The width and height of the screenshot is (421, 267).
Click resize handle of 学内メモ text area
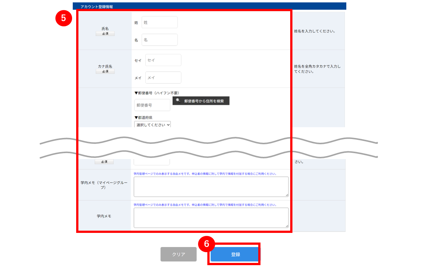[x=287, y=226]
